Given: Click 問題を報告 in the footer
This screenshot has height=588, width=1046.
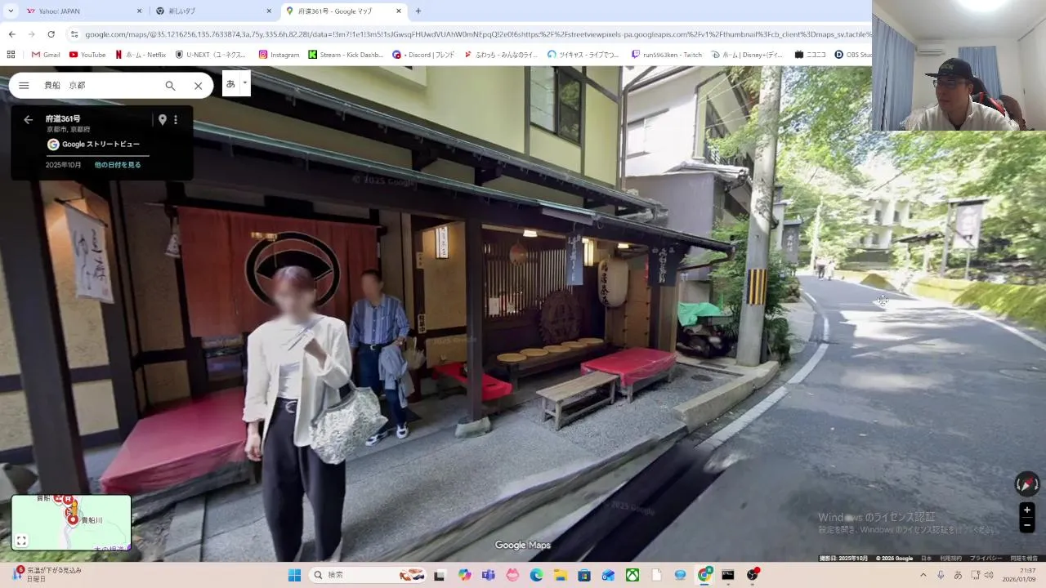Looking at the screenshot, I should (1024, 559).
